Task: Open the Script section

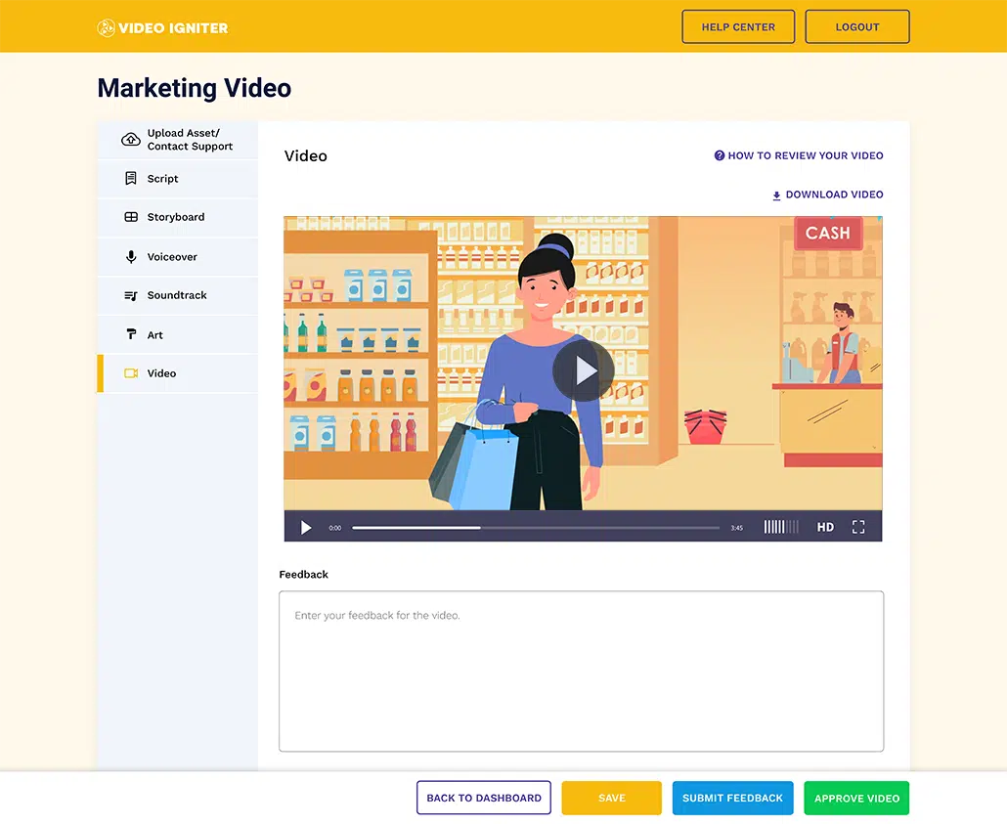Action: pos(161,179)
